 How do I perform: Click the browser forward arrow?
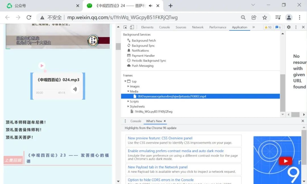18,17
